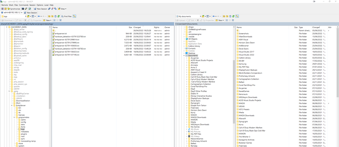This screenshot has height=147, width=339.
Task: Select embyserver.txt in remote file list
Action: click(61, 34)
